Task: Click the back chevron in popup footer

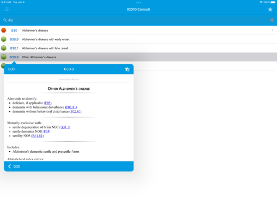Action: (10, 166)
